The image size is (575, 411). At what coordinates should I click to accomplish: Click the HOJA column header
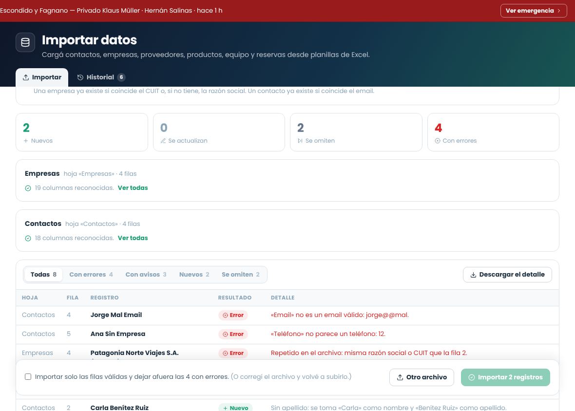tap(30, 298)
